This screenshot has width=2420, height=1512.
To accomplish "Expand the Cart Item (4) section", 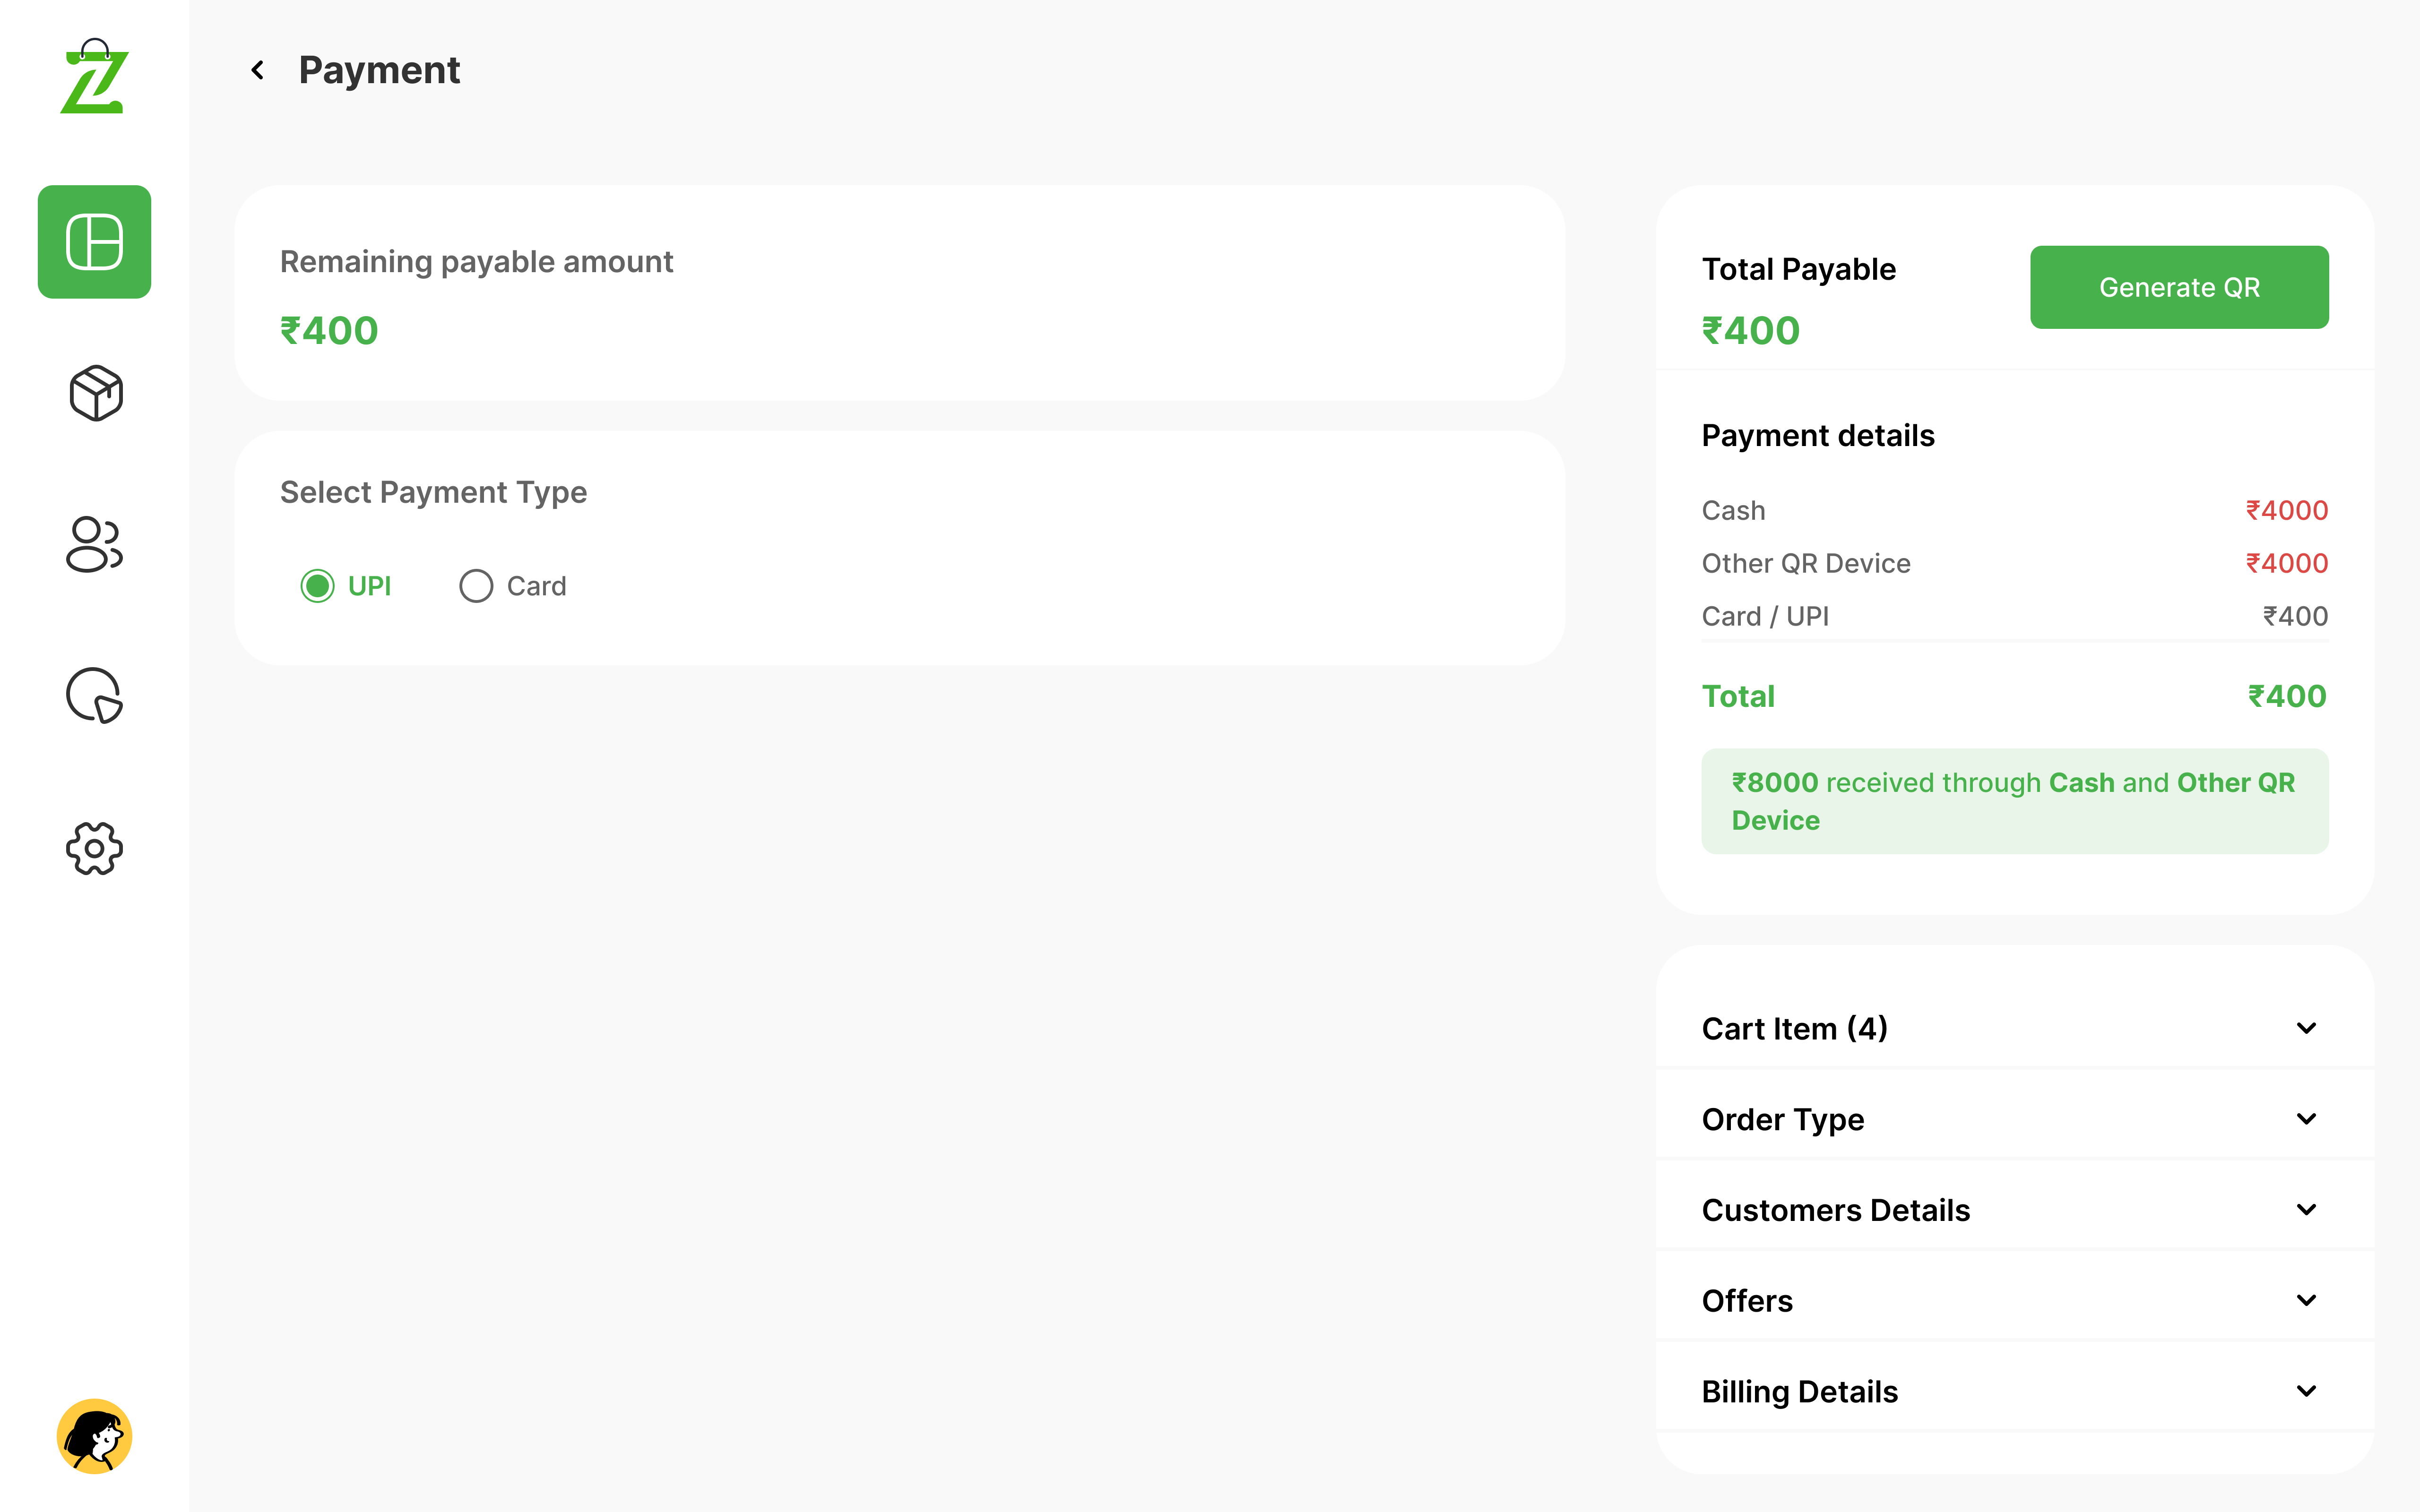I will (2015, 1028).
